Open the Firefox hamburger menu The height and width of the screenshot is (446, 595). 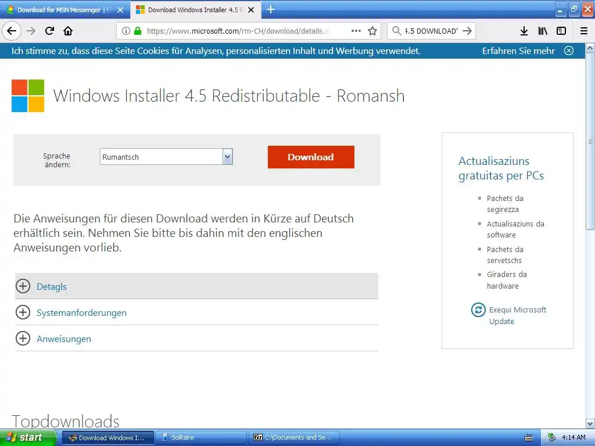583,31
